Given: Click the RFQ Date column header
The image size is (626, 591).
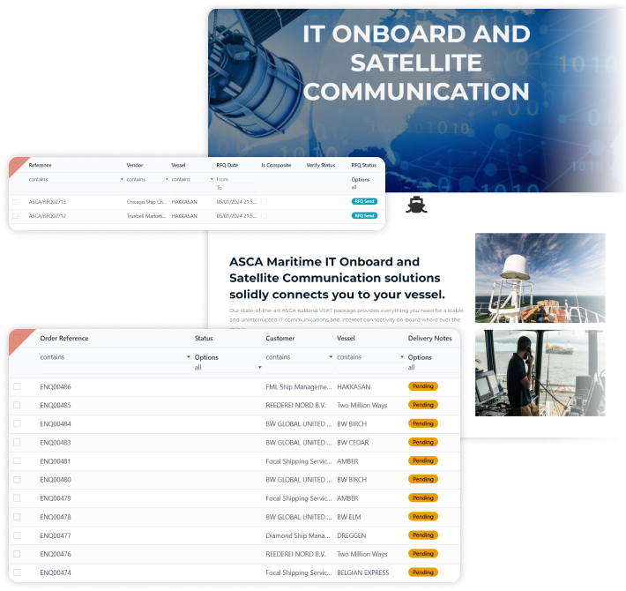Looking at the screenshot, I should 227,165.
